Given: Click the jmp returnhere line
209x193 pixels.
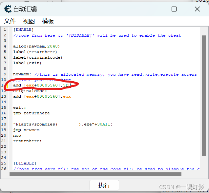Looking at the screenshot, I should (31, 113).
